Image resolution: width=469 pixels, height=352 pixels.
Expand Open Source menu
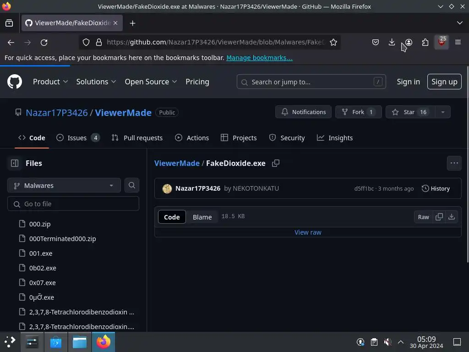[x=151, y=82]
